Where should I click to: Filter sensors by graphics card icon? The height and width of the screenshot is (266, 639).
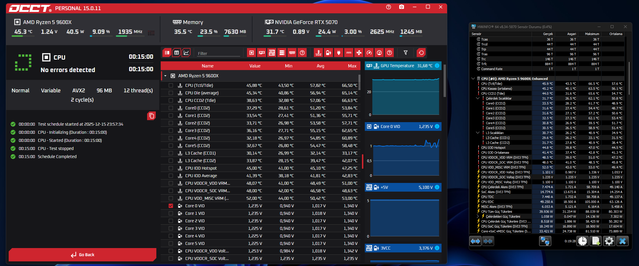point(262,53)
